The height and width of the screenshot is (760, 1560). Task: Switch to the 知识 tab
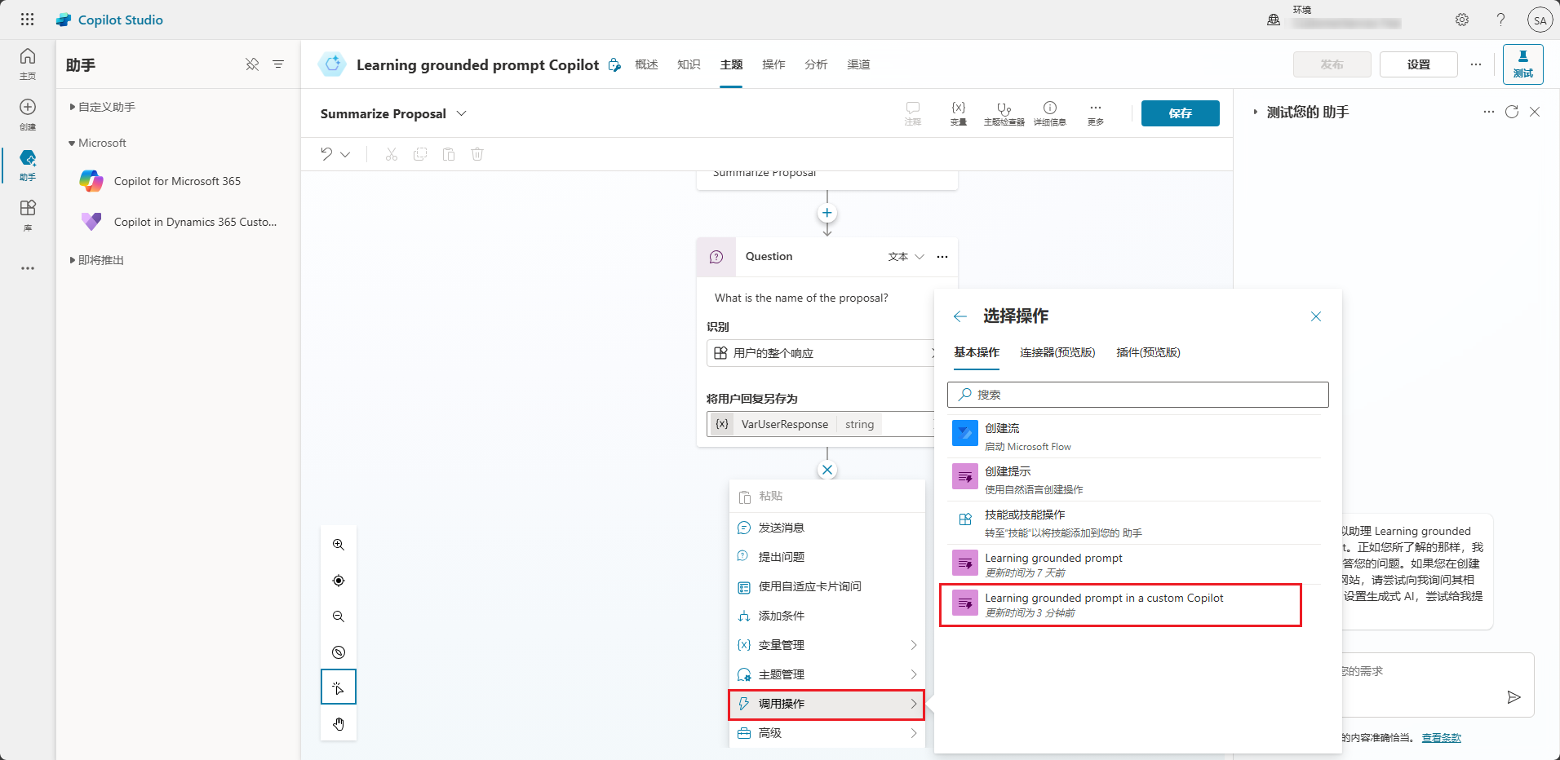tap(689, 64)
